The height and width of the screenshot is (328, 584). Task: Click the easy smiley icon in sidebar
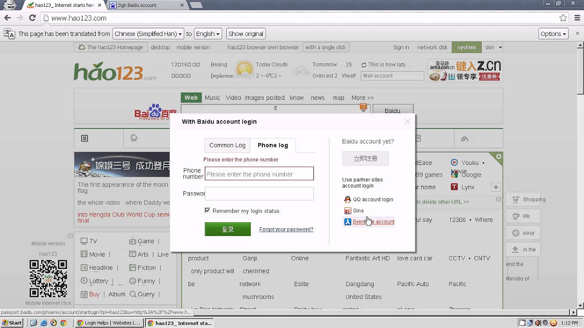coord(516,233)
